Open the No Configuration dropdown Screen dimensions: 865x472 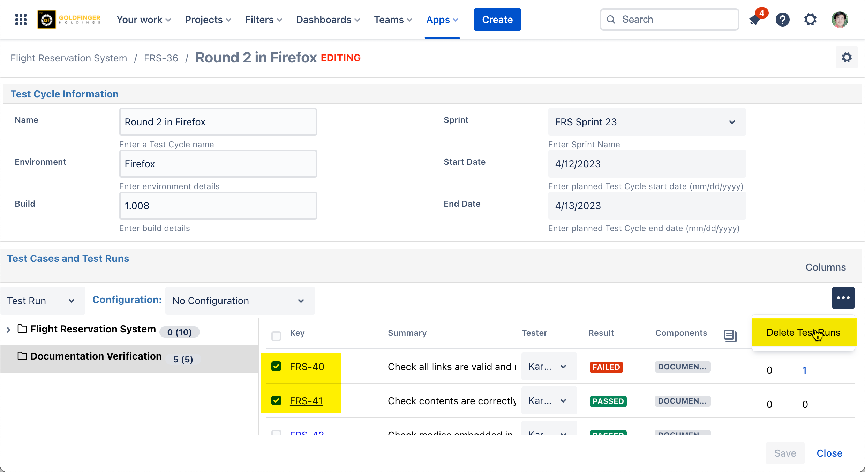pyautogui.click(x=240, y=301)
